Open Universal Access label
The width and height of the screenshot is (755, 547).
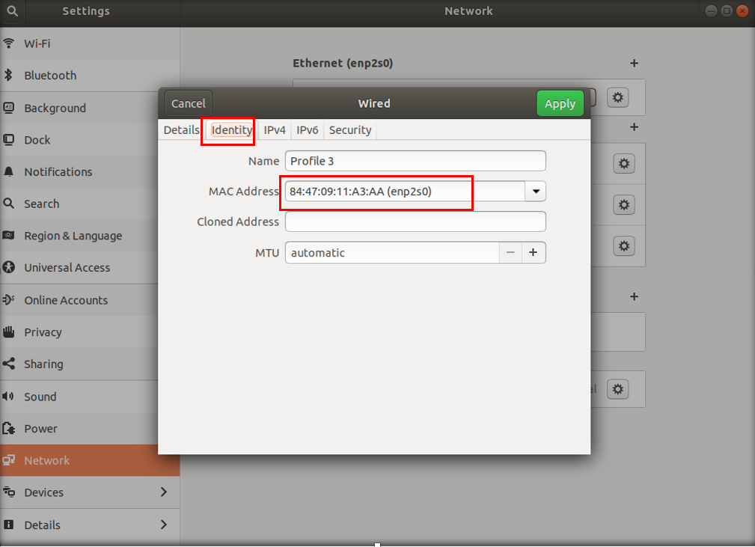67,268
